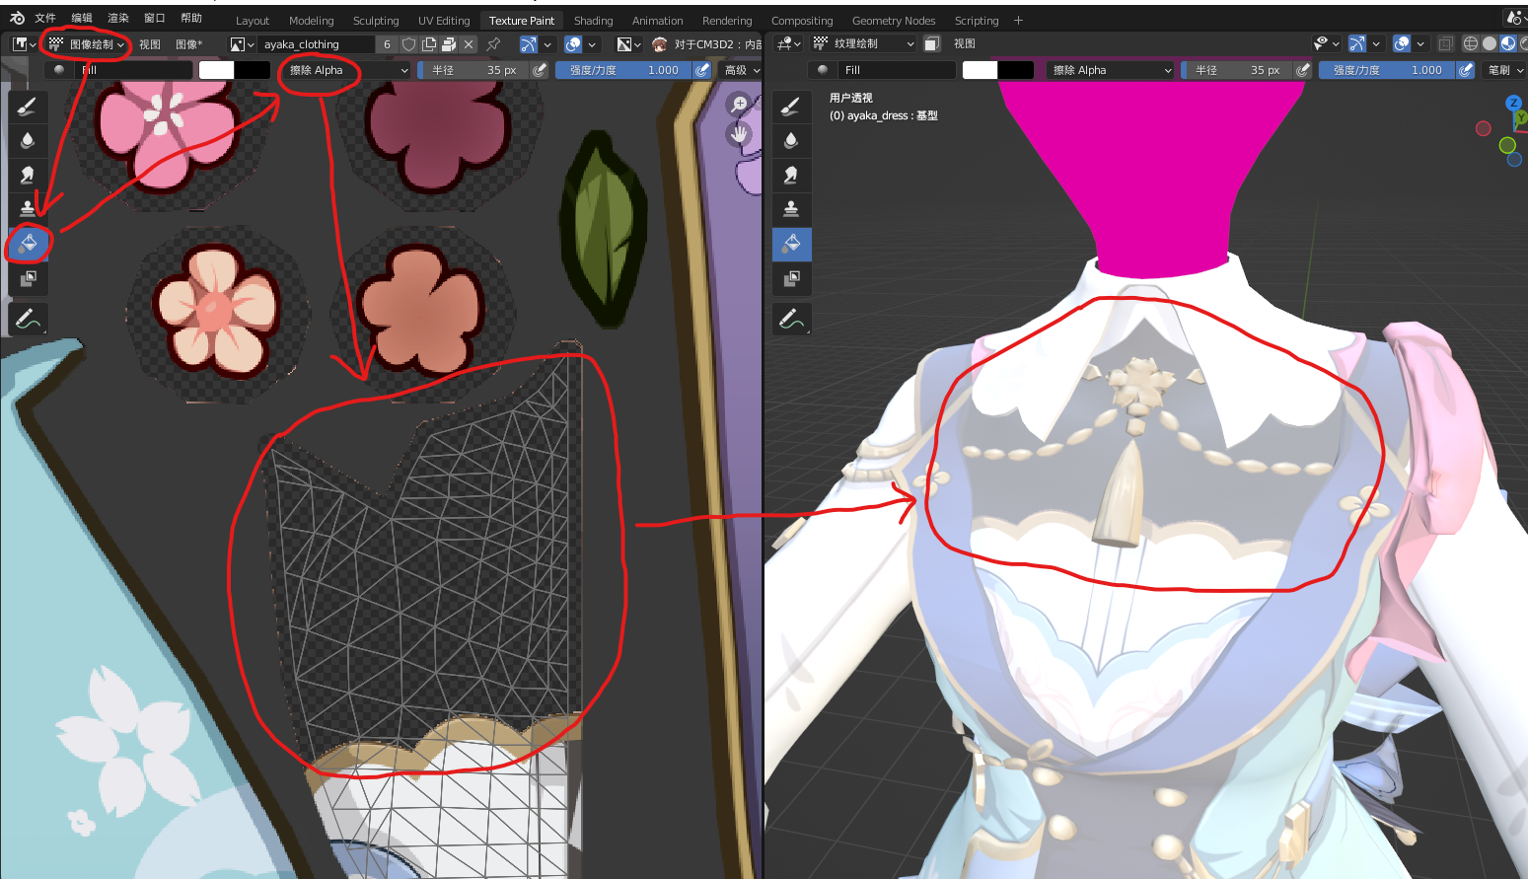Switch to the Shading workspace tab
This screenshot has width=1528, height=879.
tap(593, 20)
